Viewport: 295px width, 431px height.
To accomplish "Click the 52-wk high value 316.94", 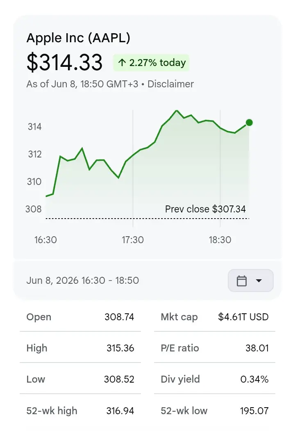I will 120,411.
